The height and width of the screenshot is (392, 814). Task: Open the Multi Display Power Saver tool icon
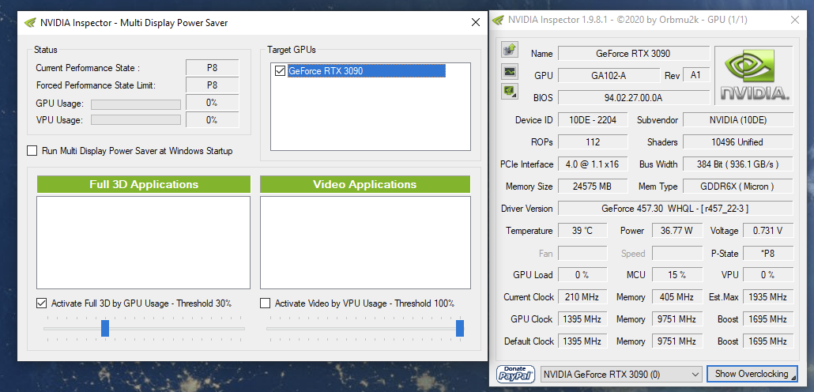point(509,92)
